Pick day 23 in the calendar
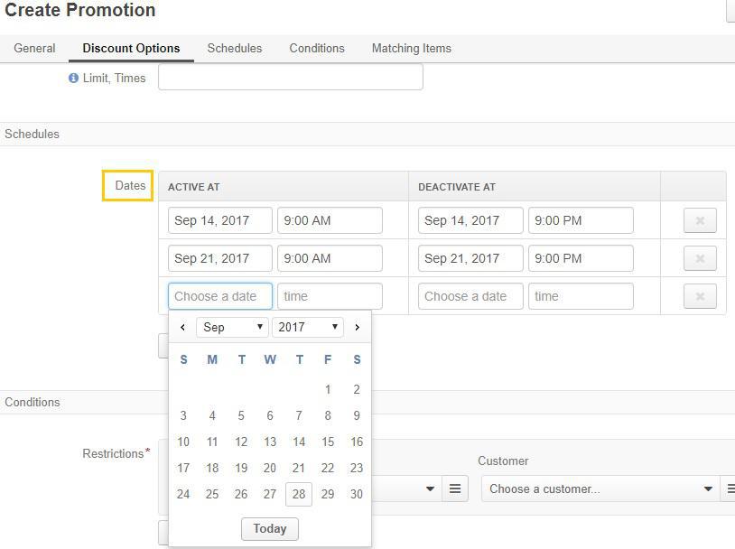This screenshot has width=735, height=549. coord(357,468)
